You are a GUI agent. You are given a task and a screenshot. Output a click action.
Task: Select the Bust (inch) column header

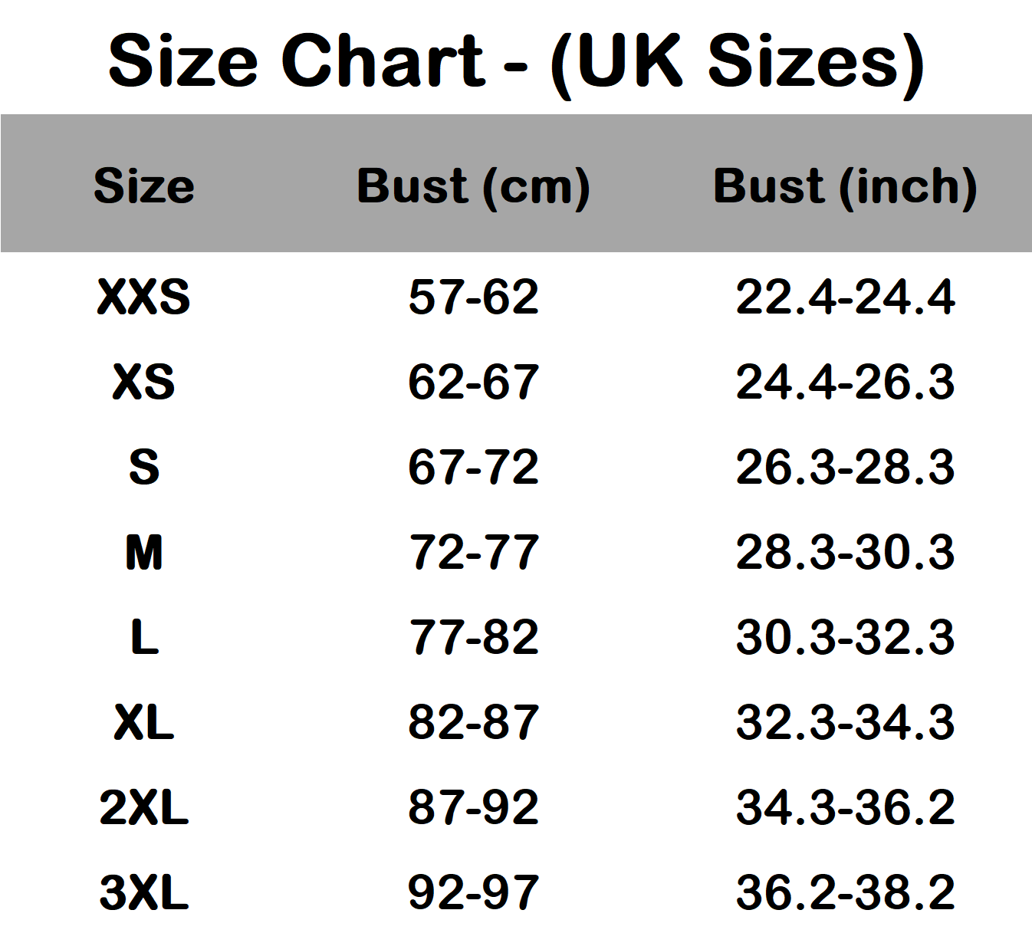845,186
